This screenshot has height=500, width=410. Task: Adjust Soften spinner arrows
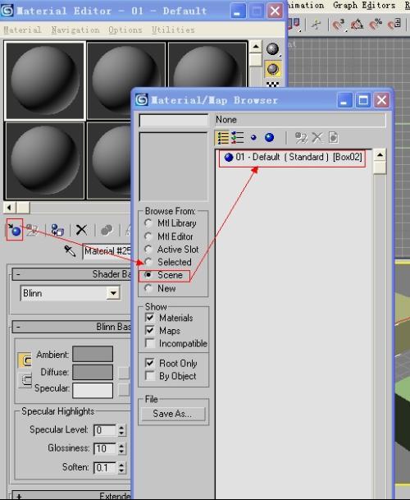[121, 468]
